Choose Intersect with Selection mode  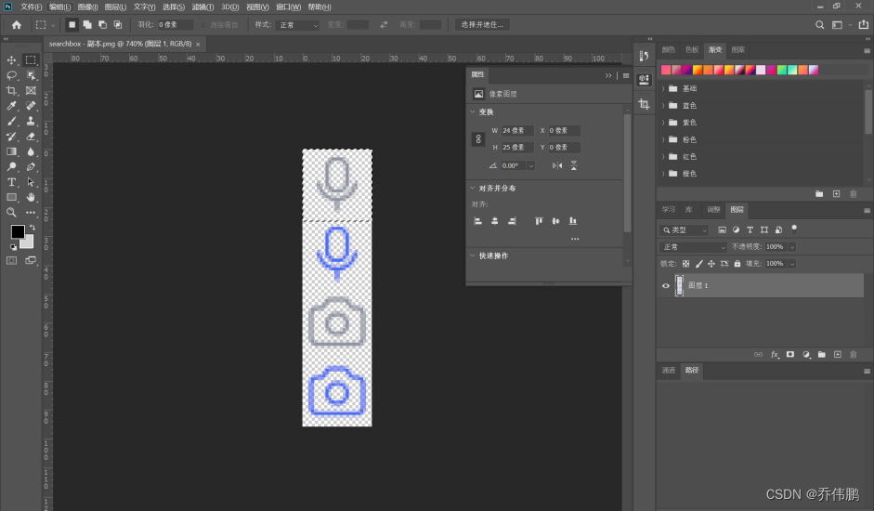(118, 24)
